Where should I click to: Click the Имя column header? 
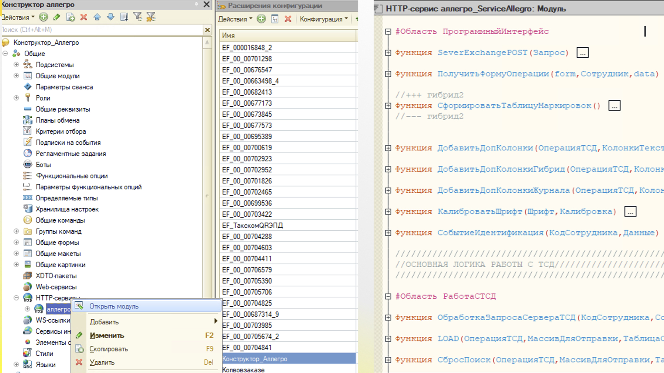point(288,35)
